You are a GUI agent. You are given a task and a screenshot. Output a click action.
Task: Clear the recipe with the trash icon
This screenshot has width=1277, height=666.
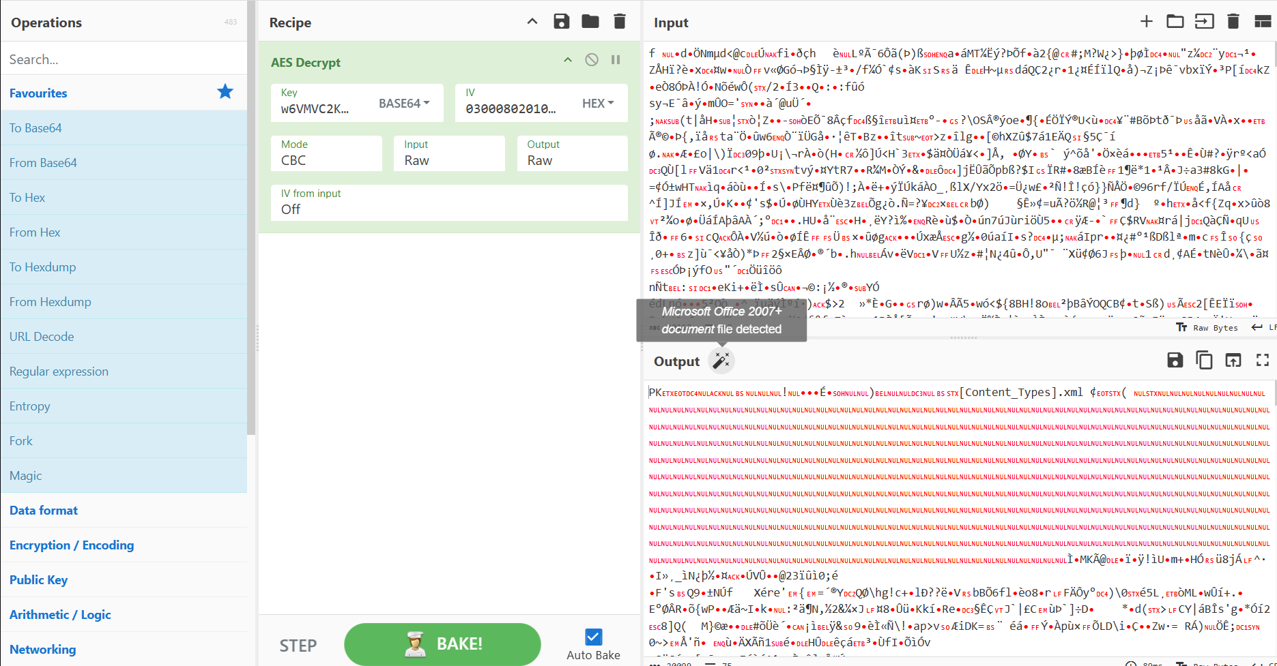click(x=620, y=22)
